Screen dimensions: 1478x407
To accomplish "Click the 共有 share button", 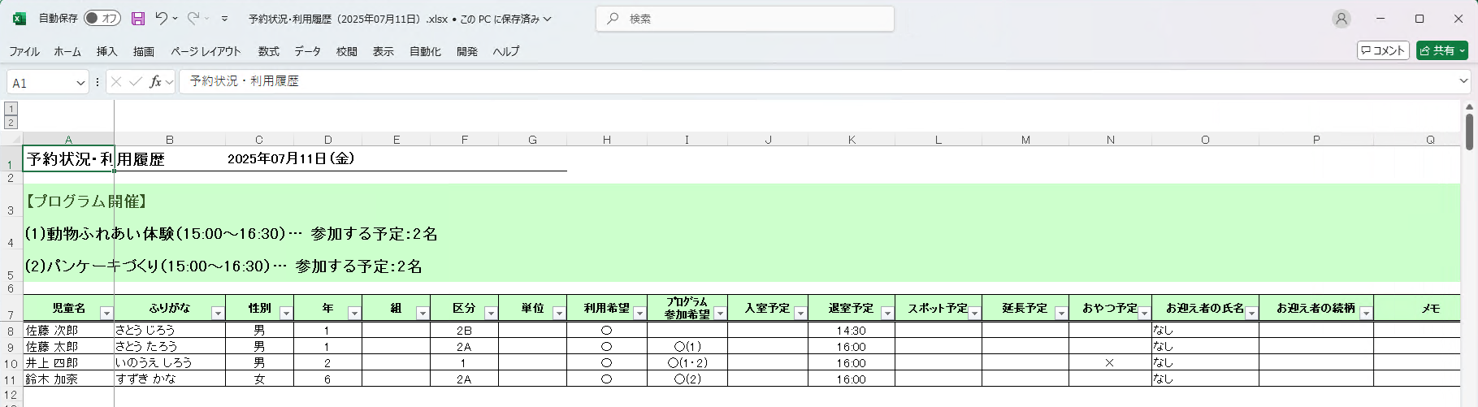I will coord(1442,50).
